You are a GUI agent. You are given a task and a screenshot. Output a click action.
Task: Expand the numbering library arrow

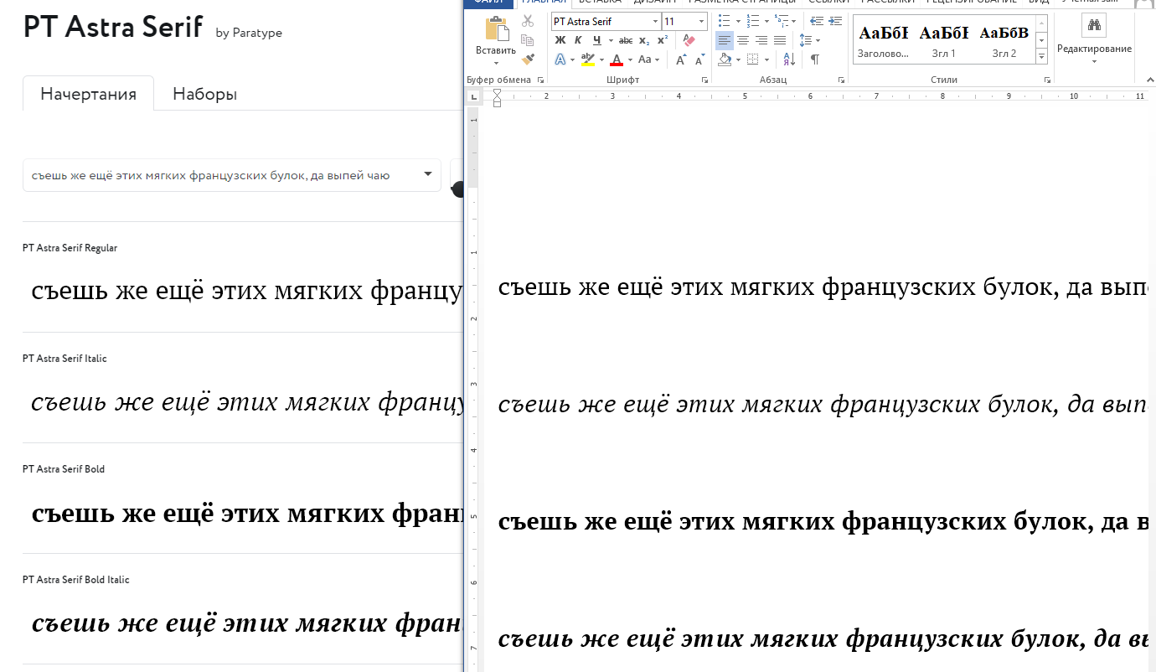click(x=765, y=21)
